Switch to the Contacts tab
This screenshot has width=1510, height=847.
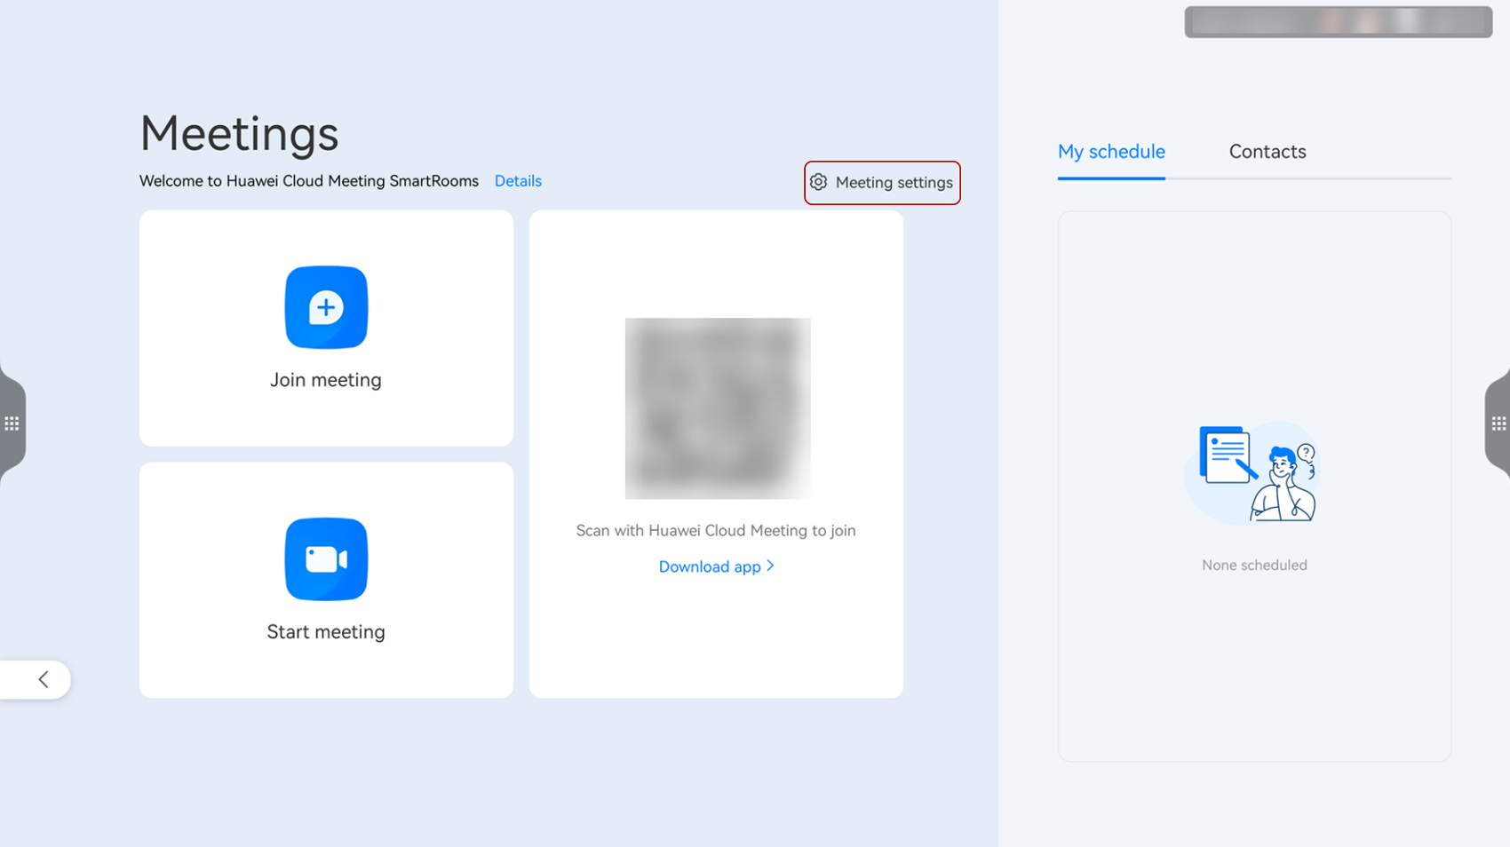pos(1268,152)
